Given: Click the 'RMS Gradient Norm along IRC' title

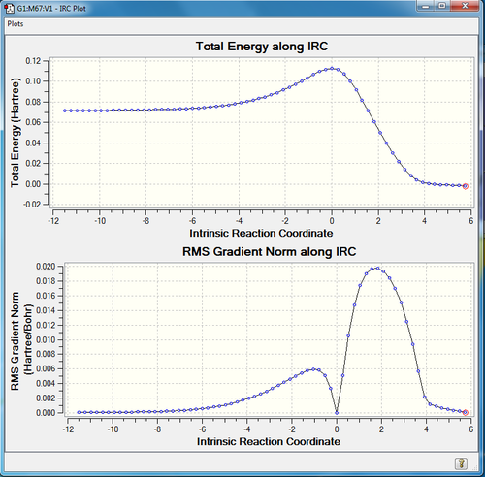Looking at the screenshot, I should pyautogui.click(x=269, y=251).
